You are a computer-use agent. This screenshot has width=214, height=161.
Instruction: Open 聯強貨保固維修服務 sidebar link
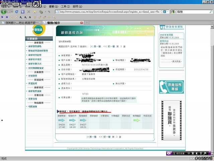[x=38, y=51]
